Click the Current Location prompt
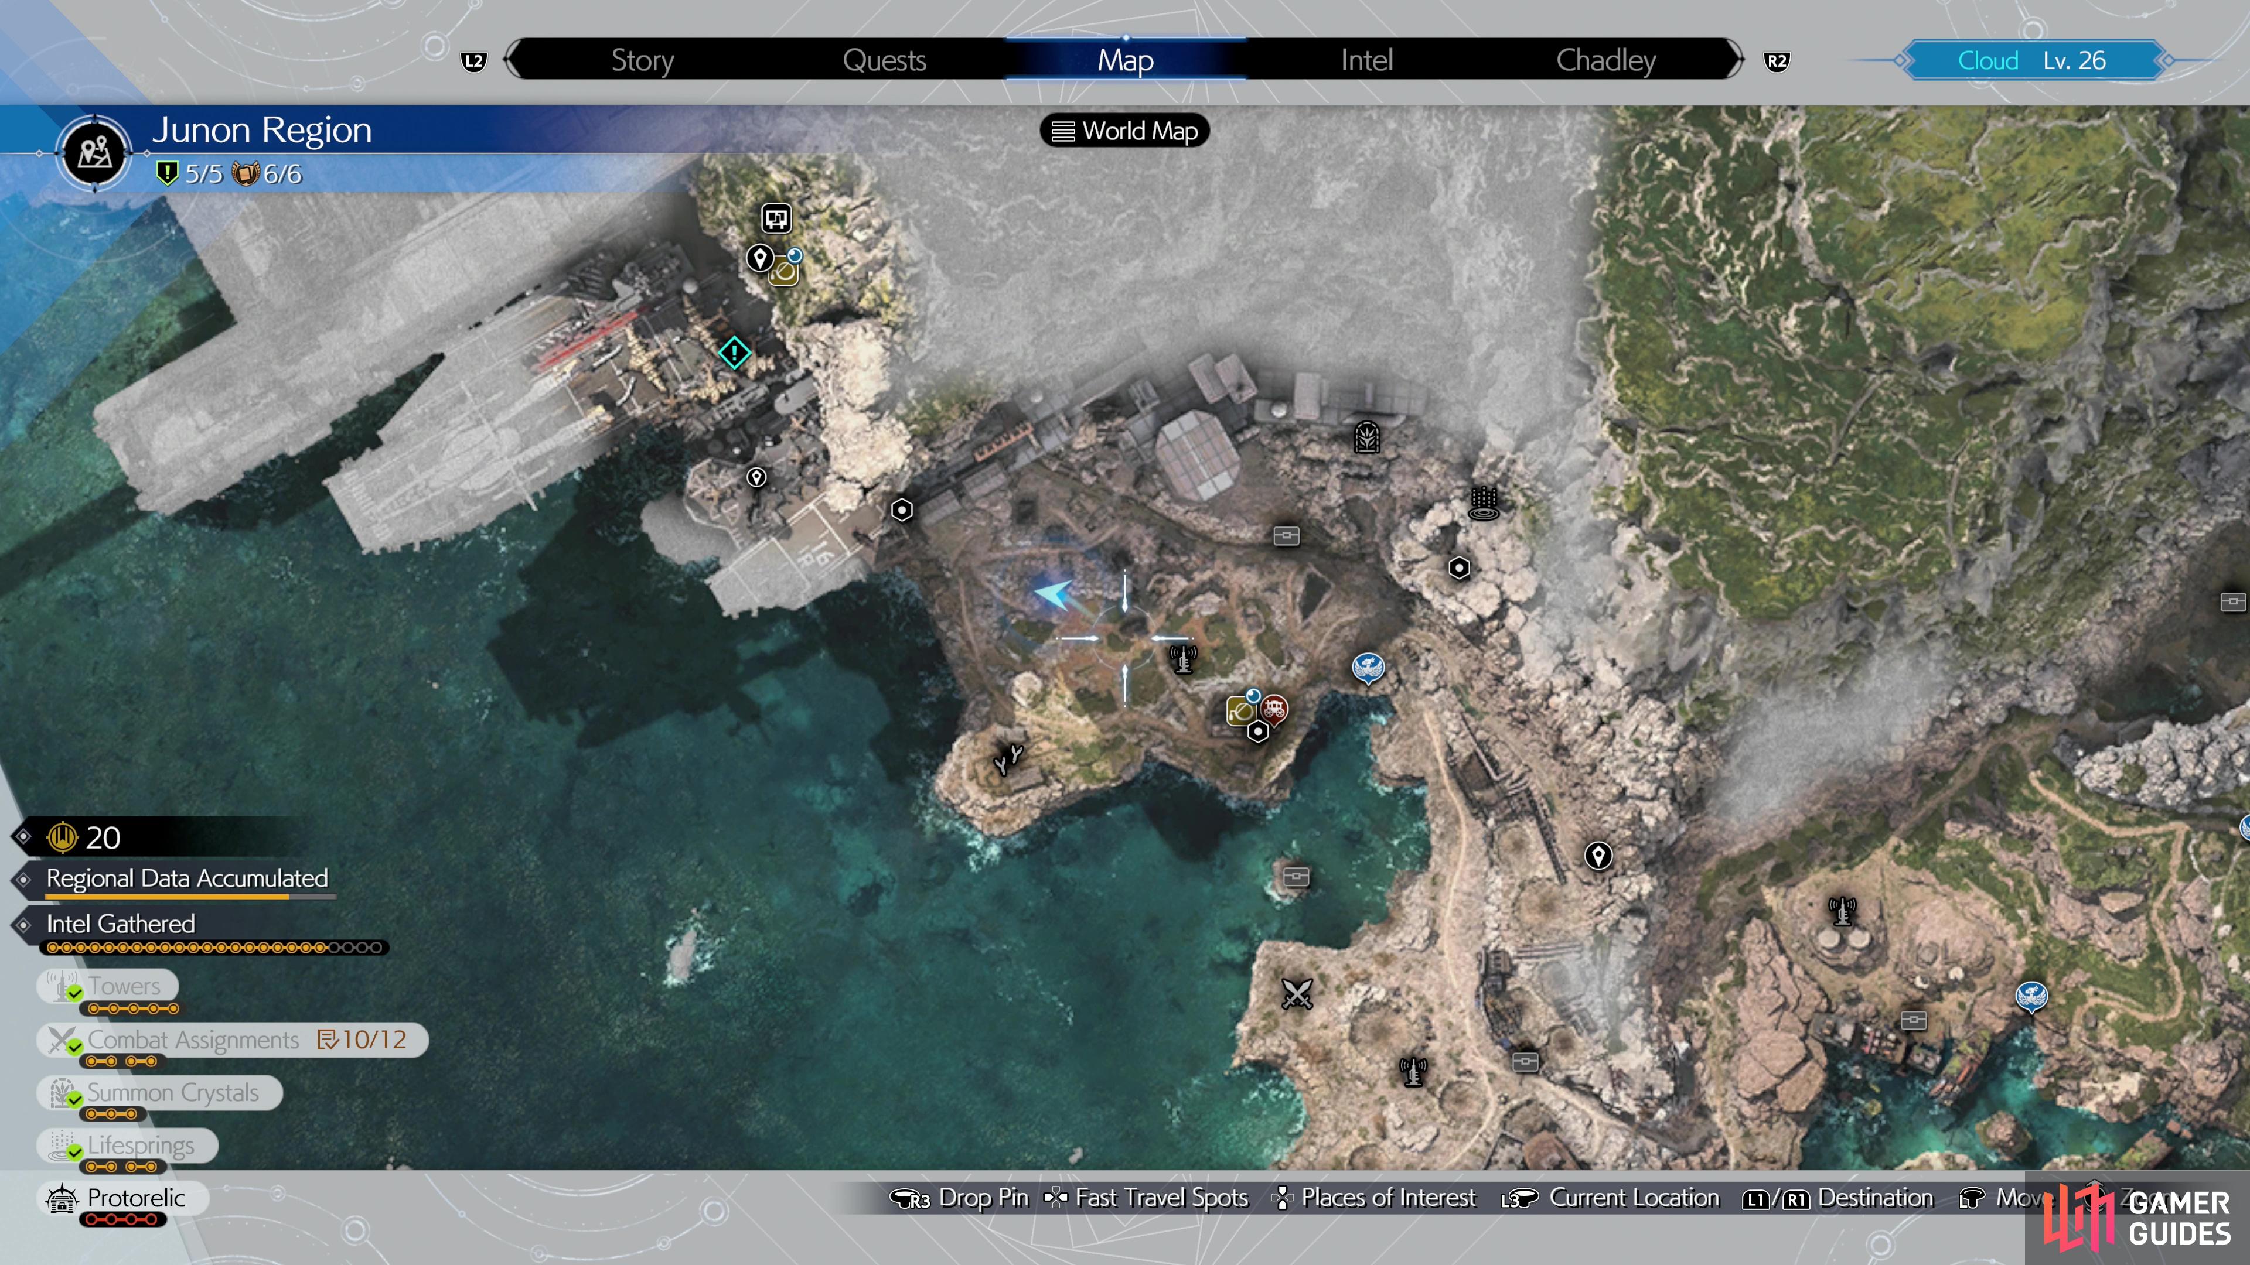 [x=1609, y=1198]
